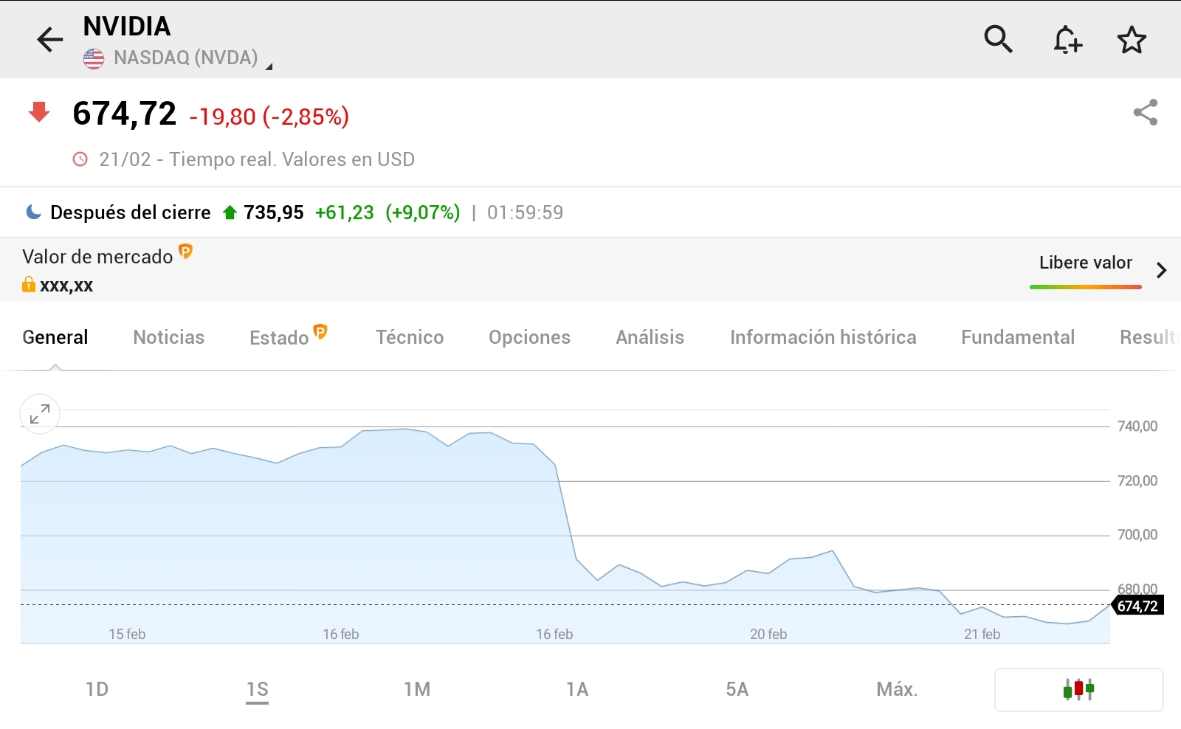The image size is (1181, 729).
Task: Tap the 700,00 price axis label
Action: click(x=1137, y=534)
